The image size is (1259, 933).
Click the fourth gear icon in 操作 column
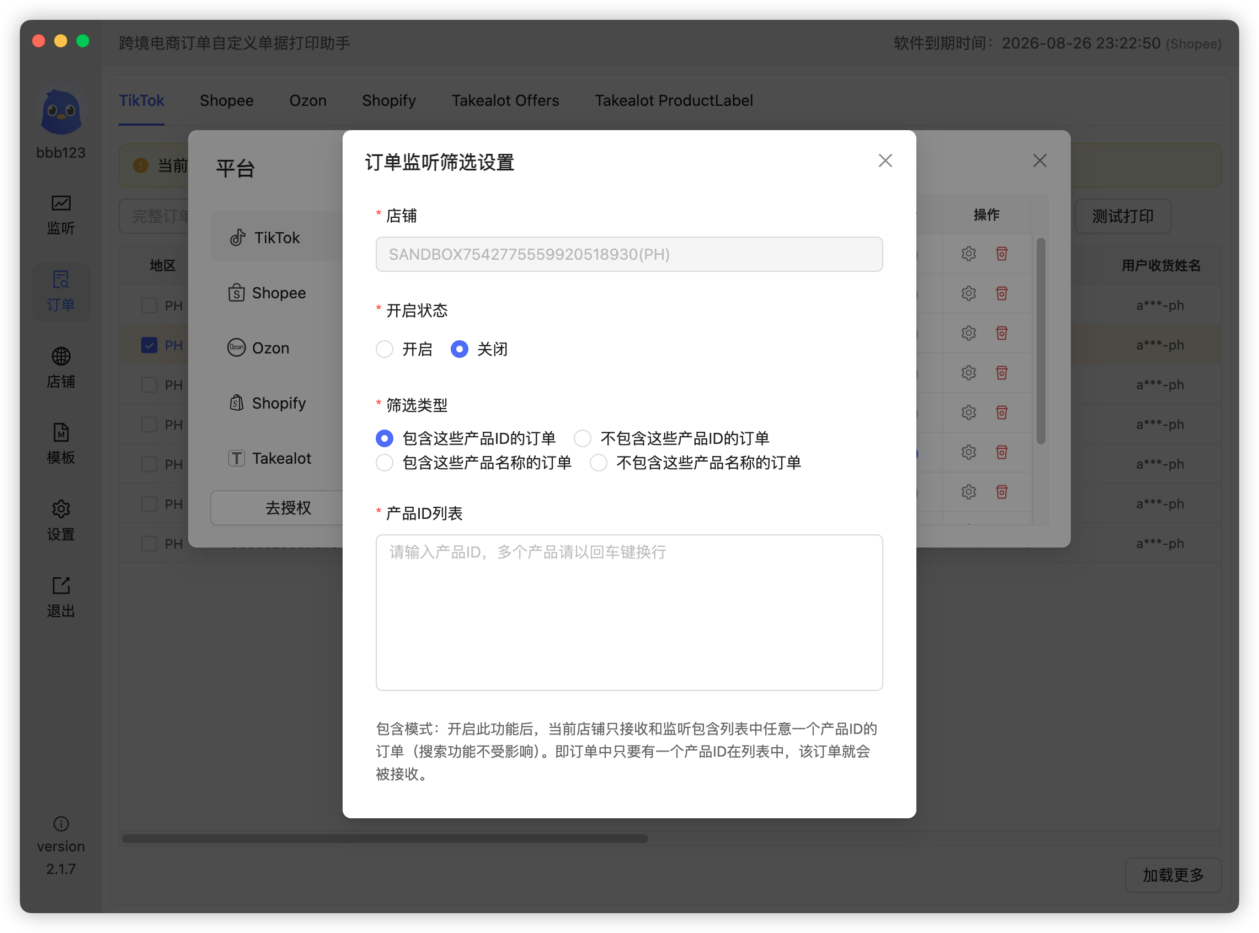969,373
